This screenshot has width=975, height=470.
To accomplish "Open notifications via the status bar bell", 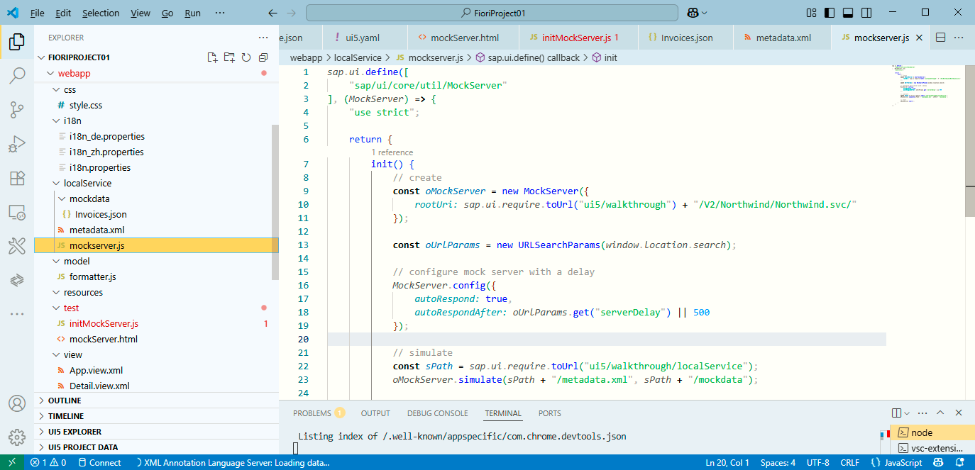I will 960,462.
